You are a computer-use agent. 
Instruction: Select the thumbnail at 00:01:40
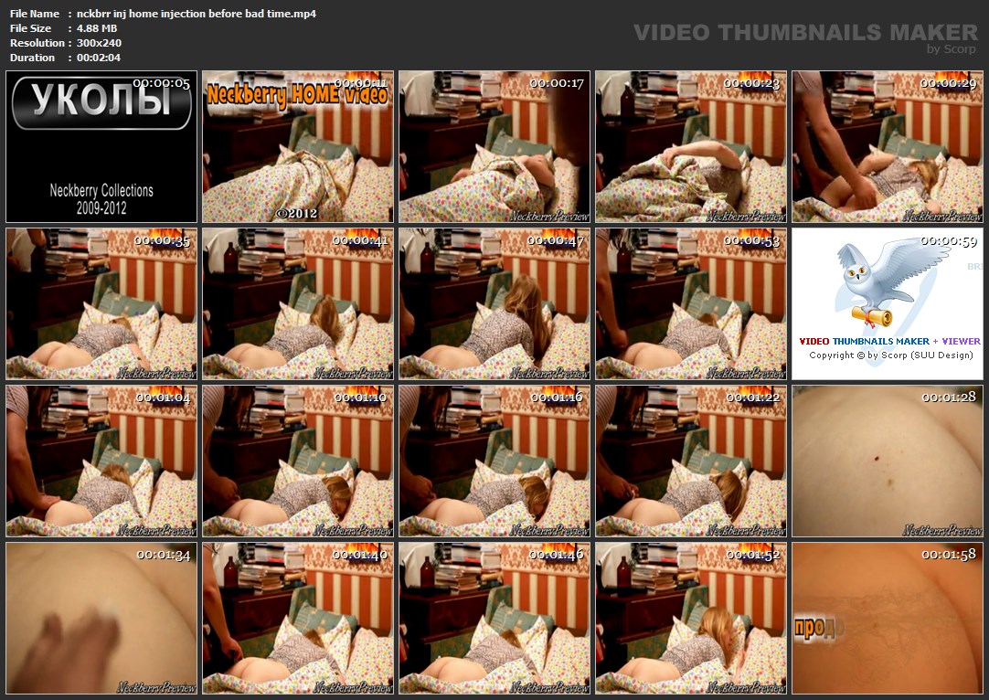point(298,618)
